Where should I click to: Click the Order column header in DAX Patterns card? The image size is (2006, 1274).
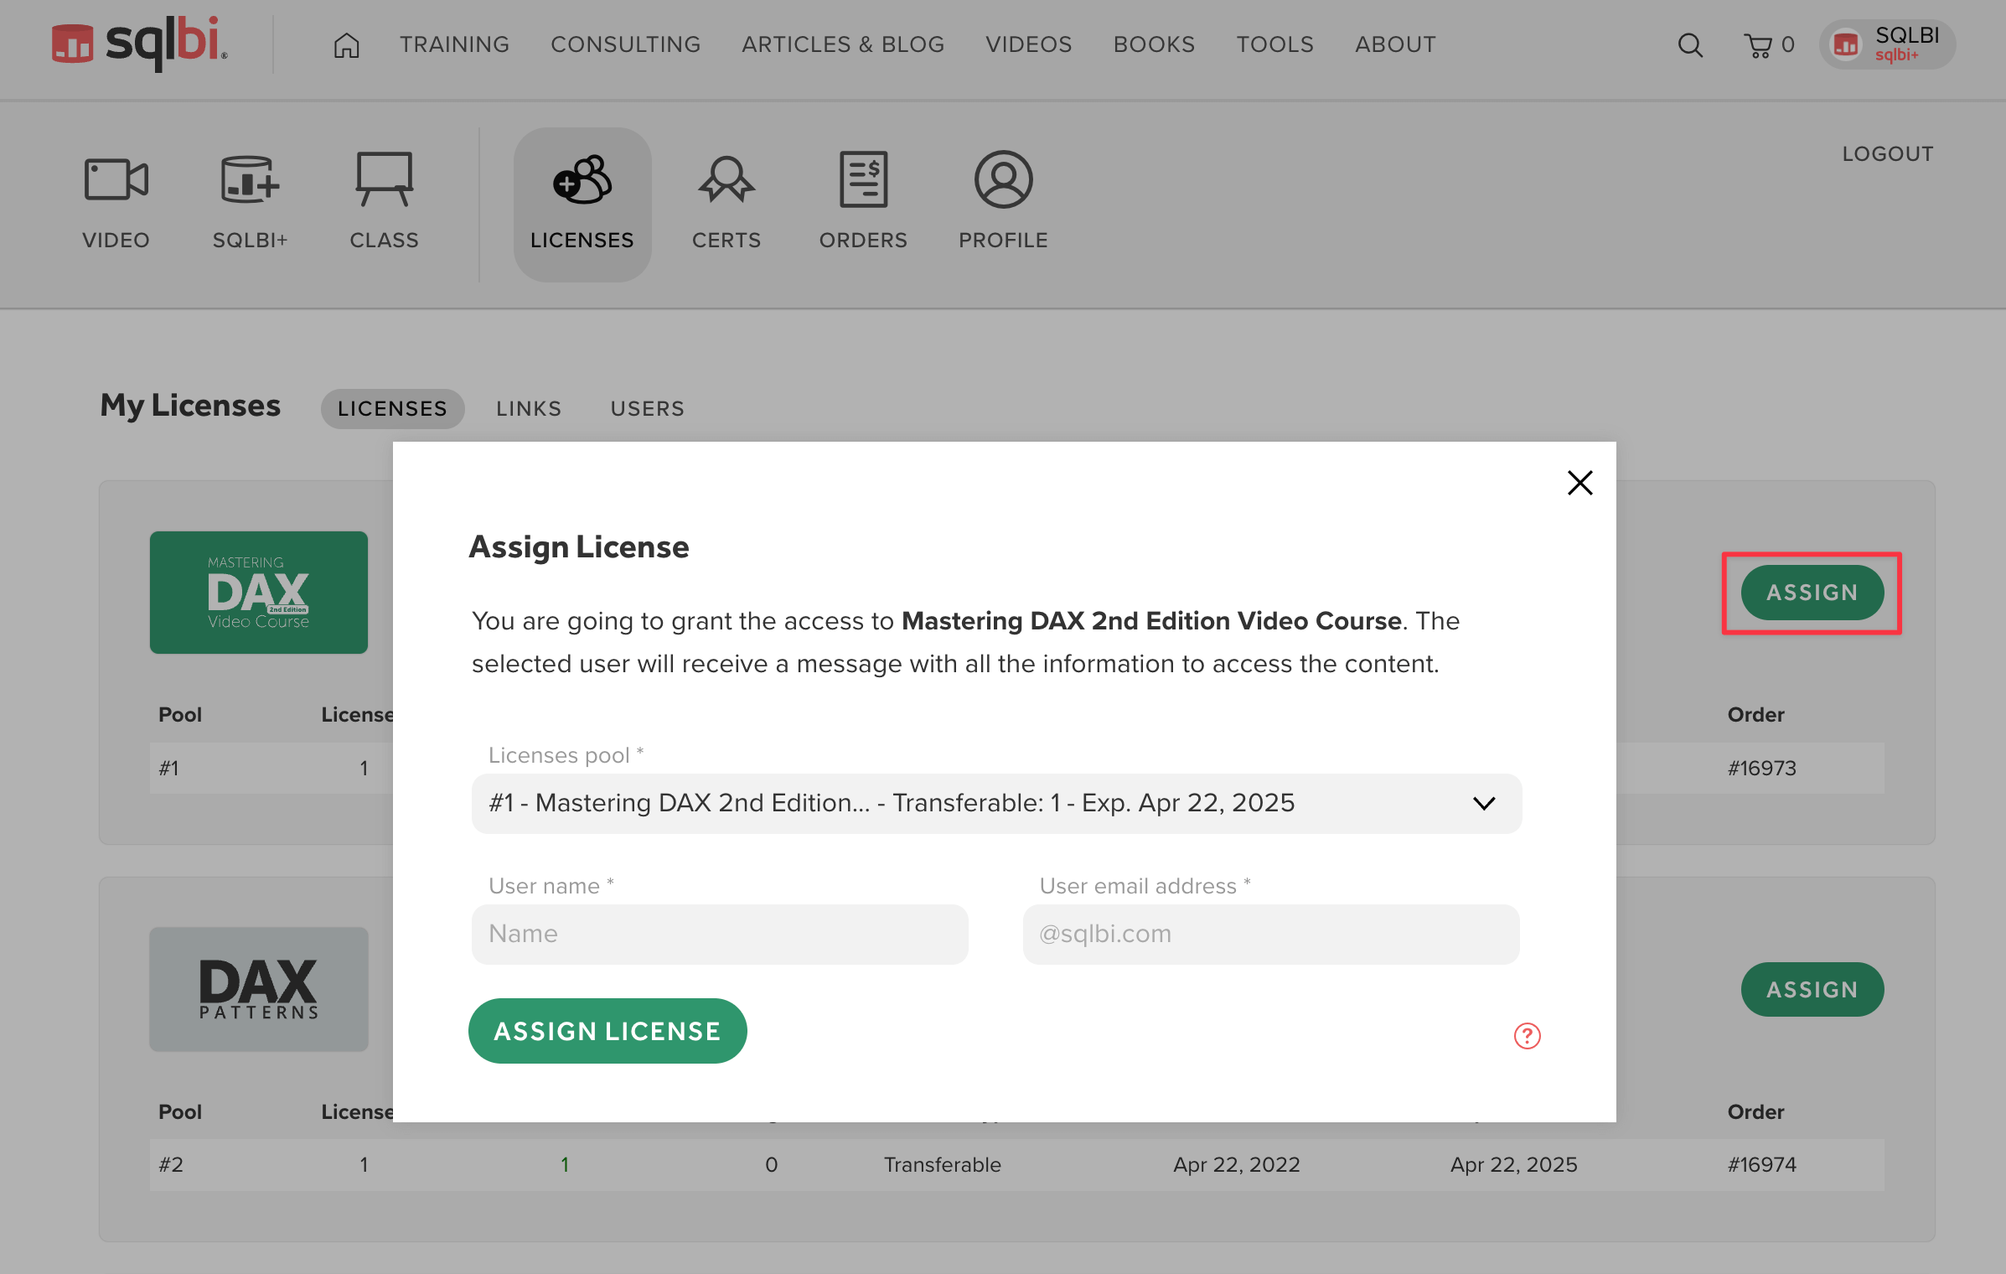1755,1112
